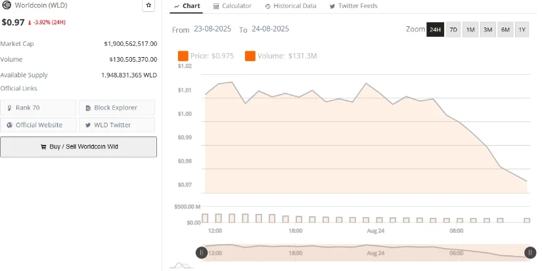This screenshot has height=271, width=542.
Task: Click the $1.00 y-axis label
Action: click(x=185, y=114)
